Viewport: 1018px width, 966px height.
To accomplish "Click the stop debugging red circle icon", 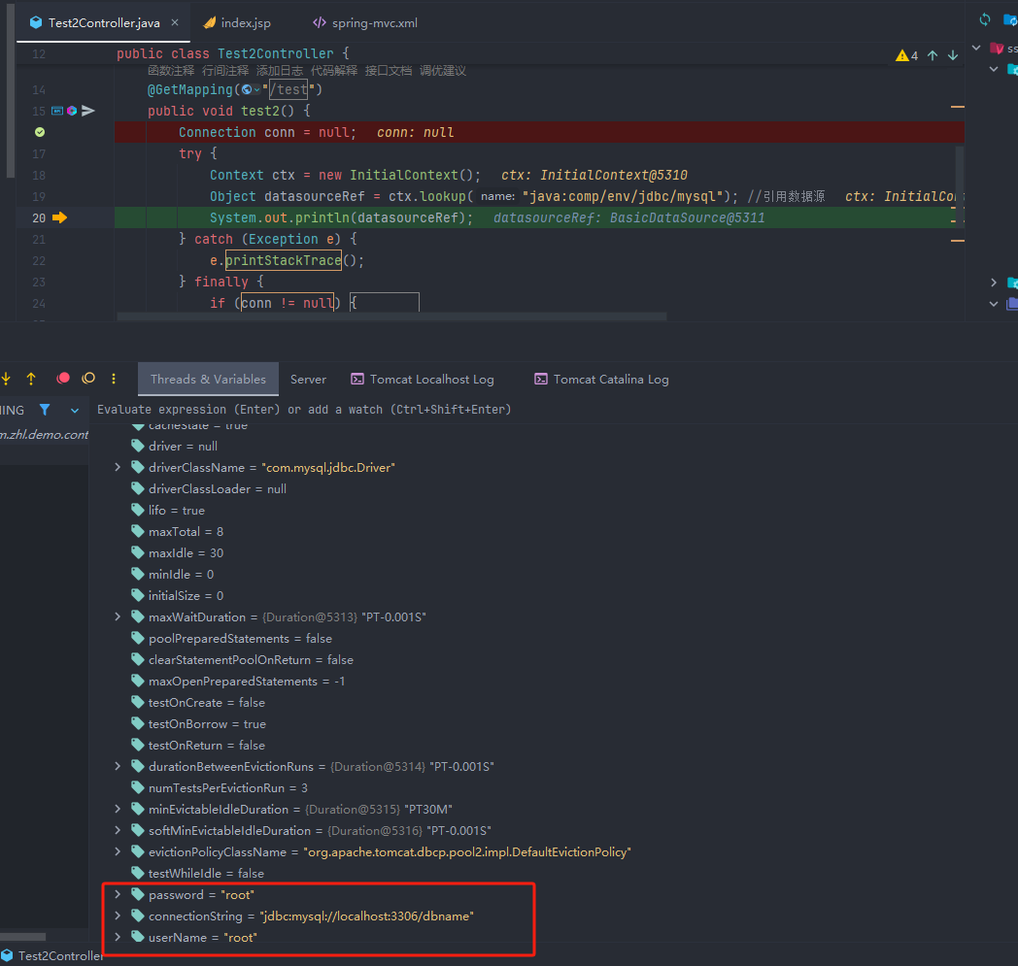I will coord(63,379).
